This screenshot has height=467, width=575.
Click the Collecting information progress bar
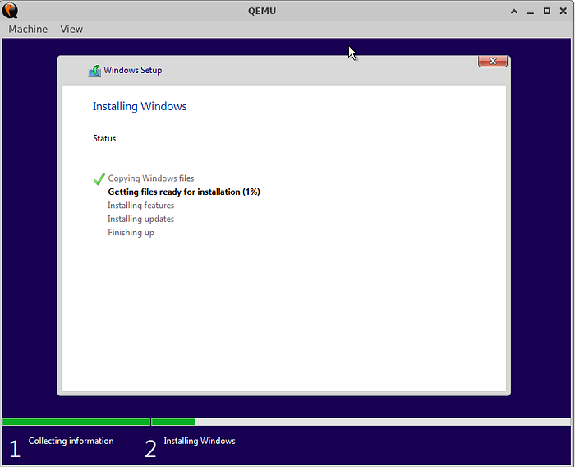coord(76,422)
